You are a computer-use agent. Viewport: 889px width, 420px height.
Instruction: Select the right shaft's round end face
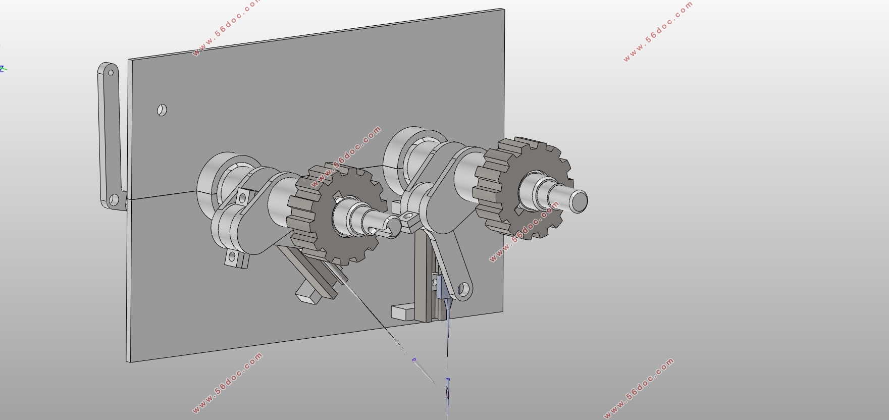click(579, 201)
